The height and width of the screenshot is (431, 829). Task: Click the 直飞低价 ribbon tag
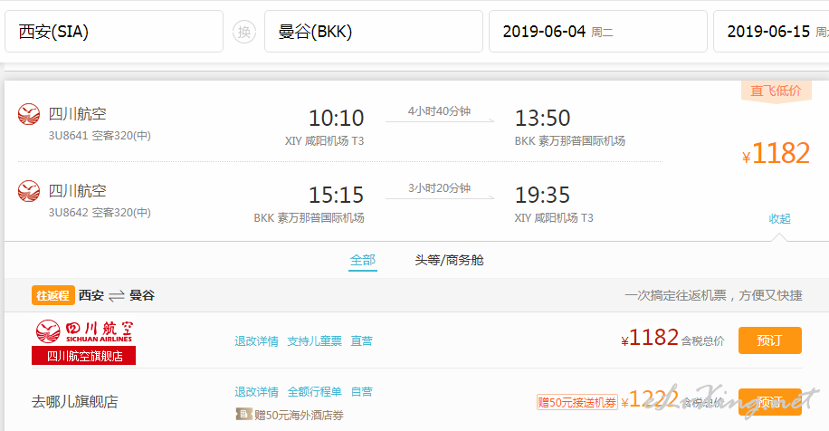(776, 91)
